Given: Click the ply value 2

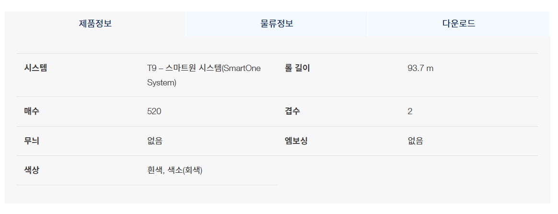Looking at the screenshot, I should click(x=410, y=111).
